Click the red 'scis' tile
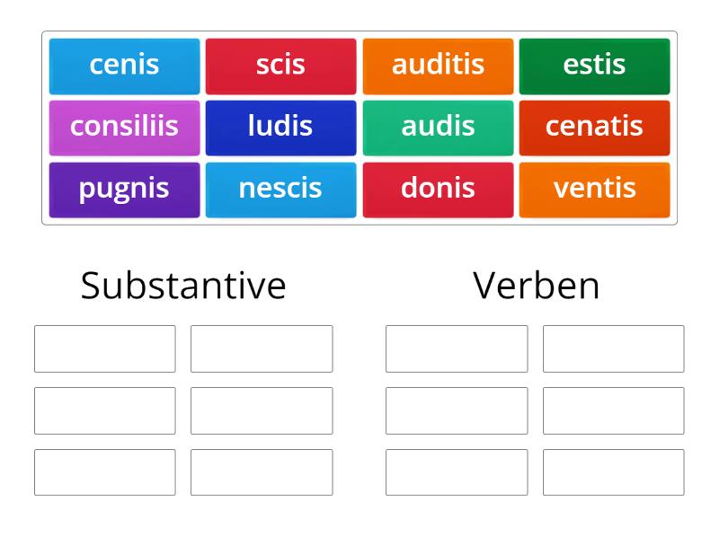Viewport: 719px width, 539px height. (280, 64)
